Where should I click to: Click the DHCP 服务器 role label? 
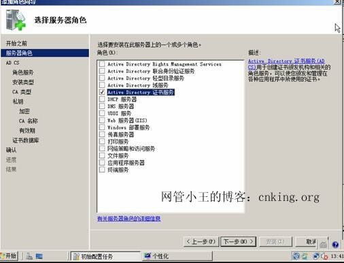pyautogui.click(x=122, y=99)
